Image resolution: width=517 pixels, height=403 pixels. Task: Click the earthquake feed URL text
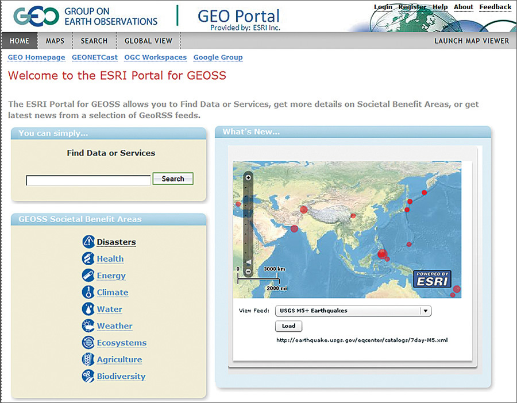coord(362,340)
